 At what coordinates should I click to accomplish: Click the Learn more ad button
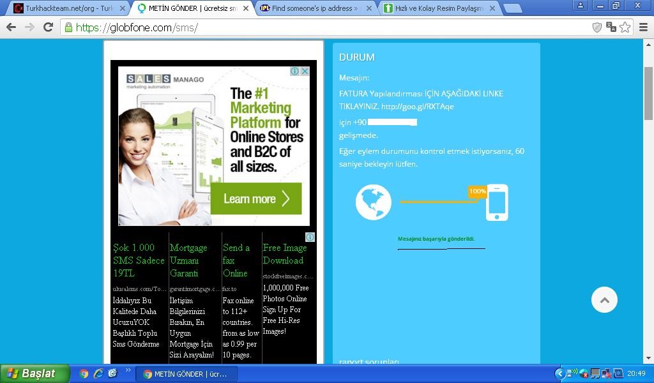pyautogui.click(x=256, y=199)
